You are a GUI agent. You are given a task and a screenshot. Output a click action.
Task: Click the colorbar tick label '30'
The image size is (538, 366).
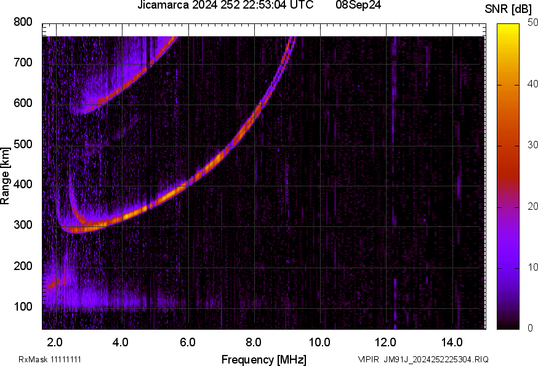tap(532, 145)
